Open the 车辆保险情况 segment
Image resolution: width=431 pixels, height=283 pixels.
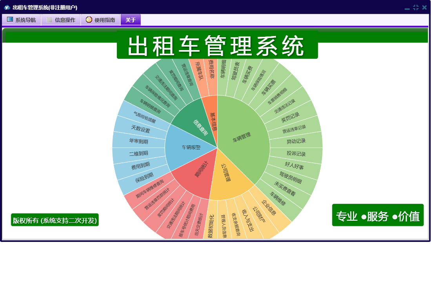pyautogui.click(x=258, y=80)
